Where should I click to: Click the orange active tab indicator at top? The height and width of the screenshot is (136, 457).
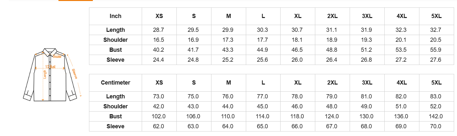tap(76, 1)
